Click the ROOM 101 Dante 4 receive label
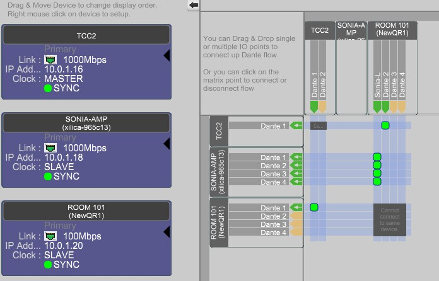Viewport: 439px width, 281px height. tap(259, 232)
